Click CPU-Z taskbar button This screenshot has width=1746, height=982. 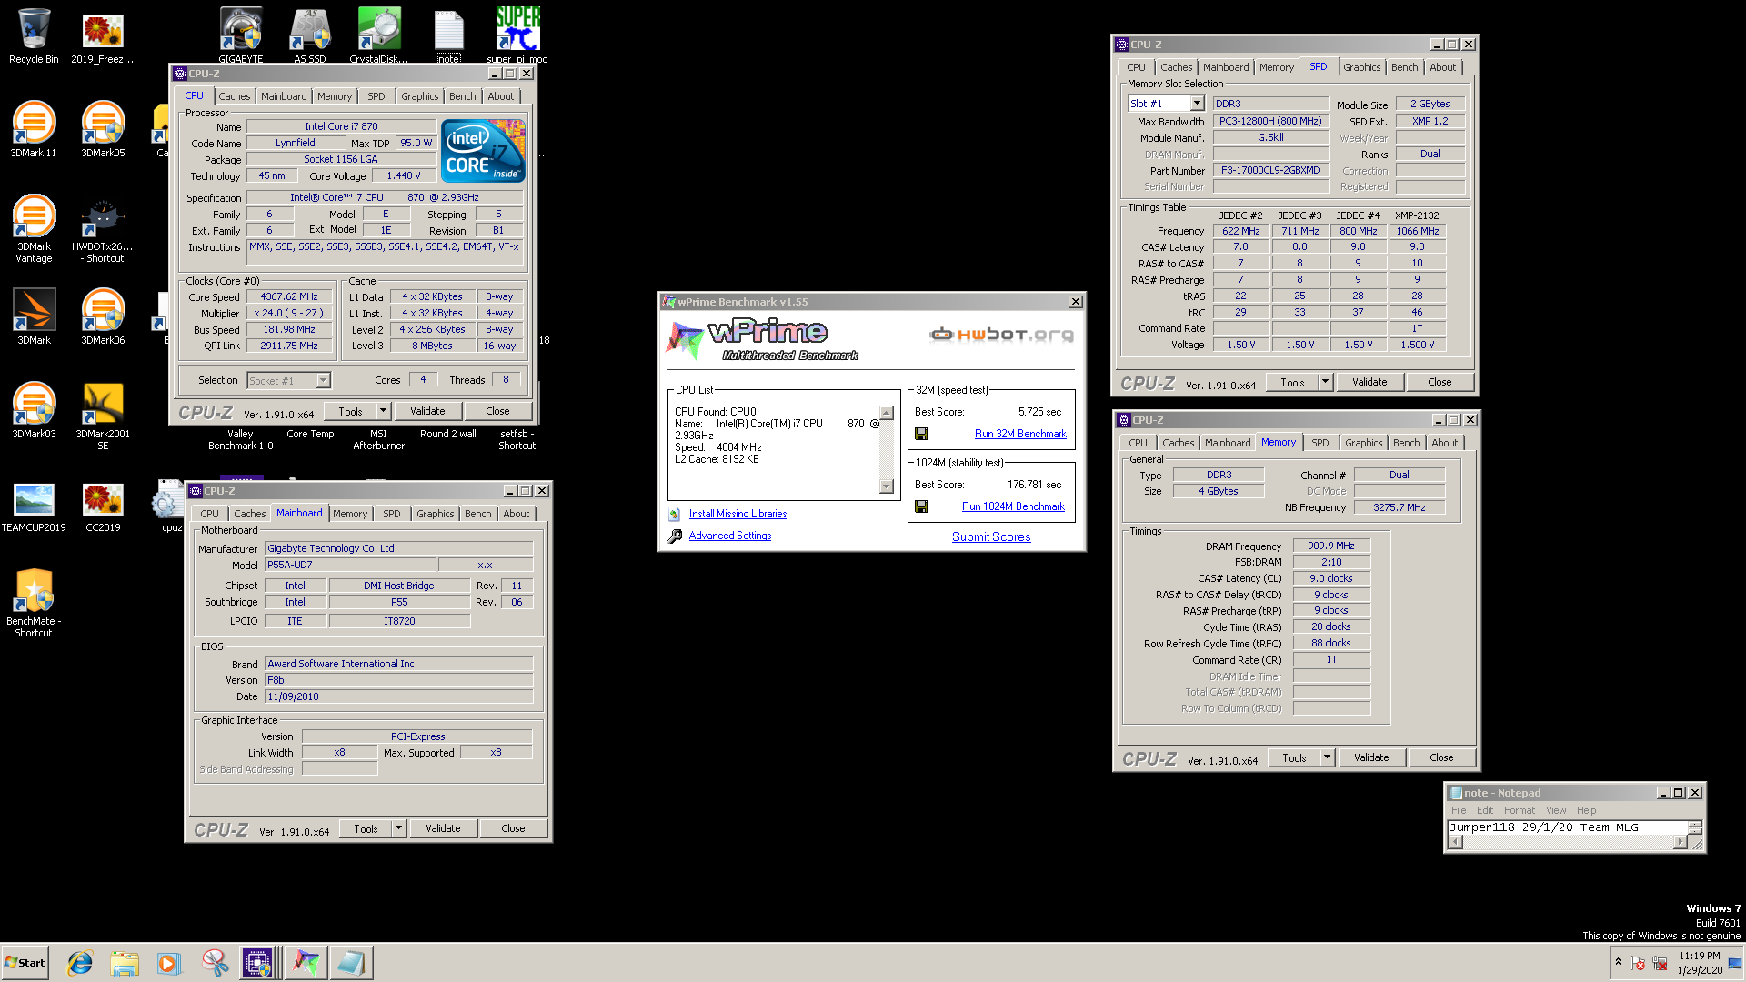(259, 963)
